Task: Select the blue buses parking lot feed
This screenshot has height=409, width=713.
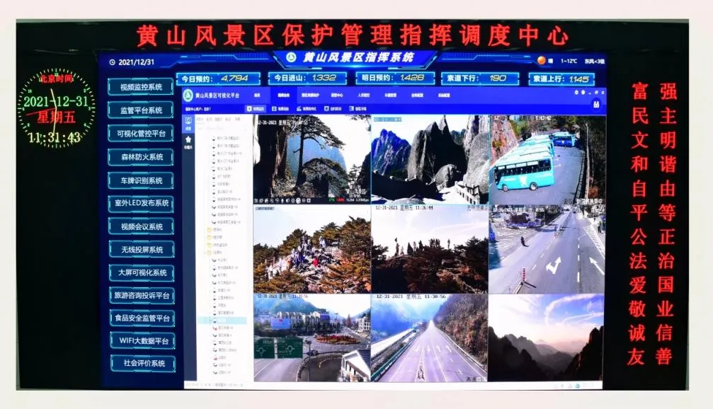Action: coord(547,159)
